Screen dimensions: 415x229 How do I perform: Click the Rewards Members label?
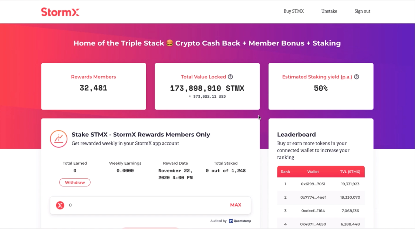94,77
